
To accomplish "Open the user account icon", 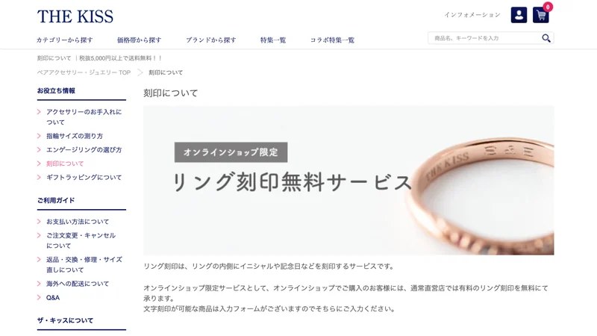I will pyautogui.click(x=519, y=15).
